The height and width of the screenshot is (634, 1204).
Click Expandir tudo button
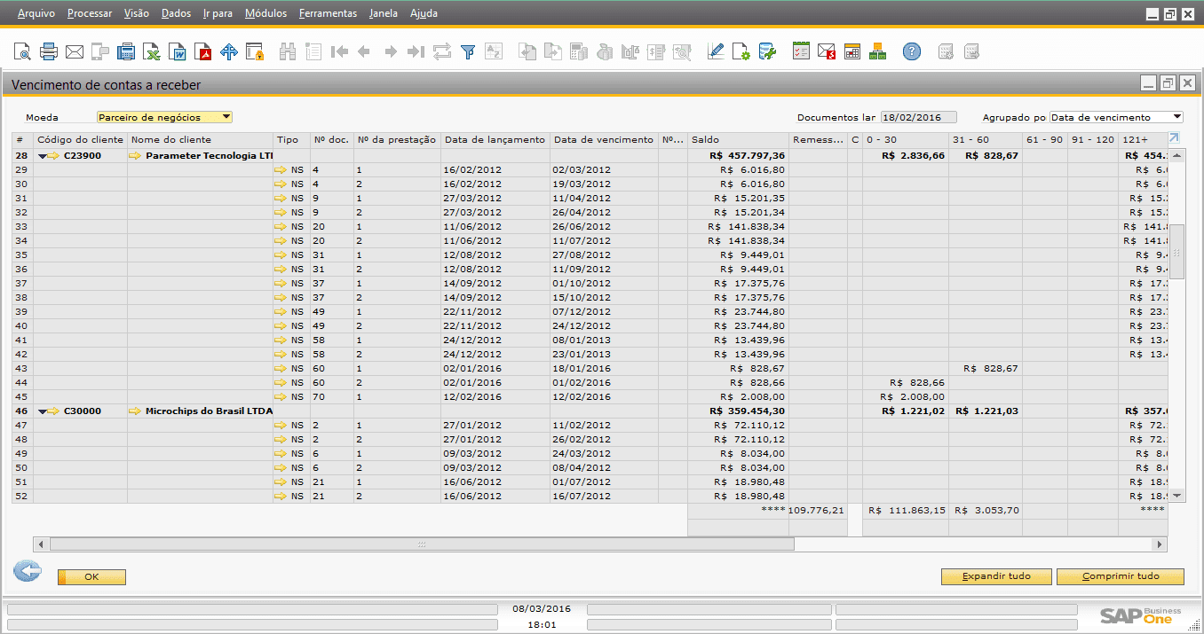click(997, 576)
